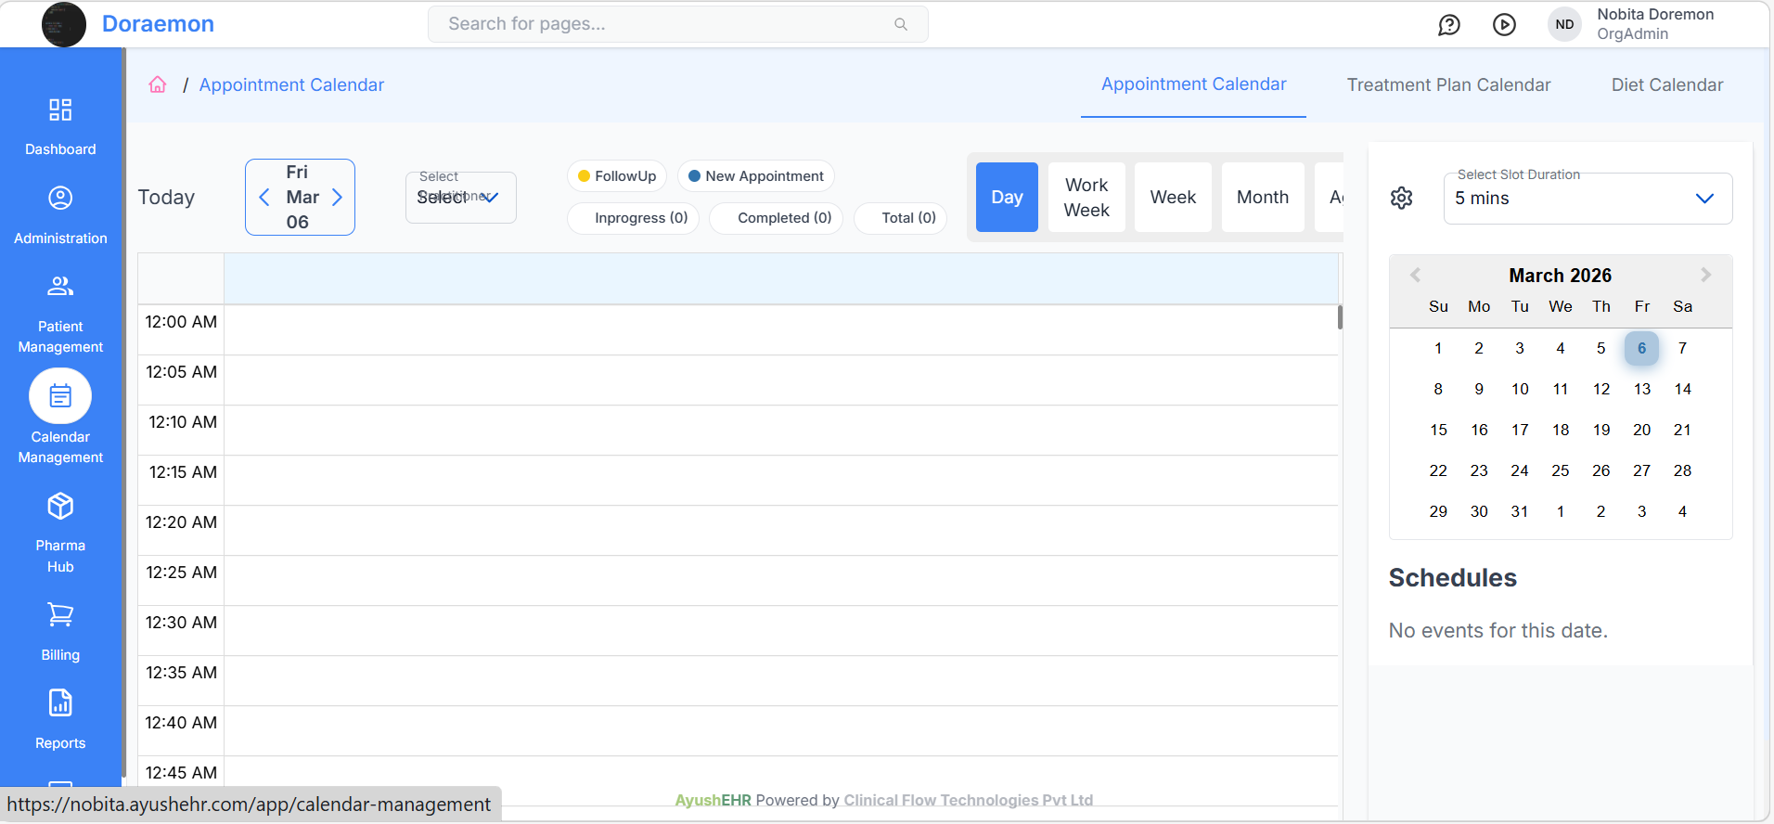The height and width of the screenshot is (824, 1774).
Task: Go to next month in mini calendar
Action: (1705, 275)
